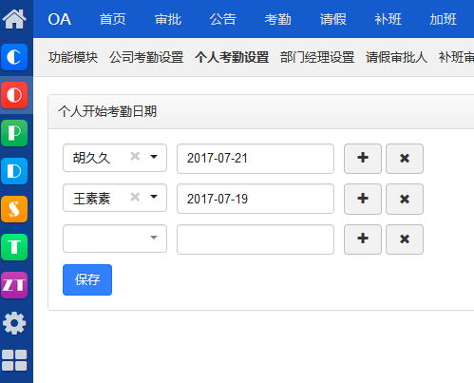
Task: Clear the 王素素 selection with its x
Action: (x=135, y=197)
